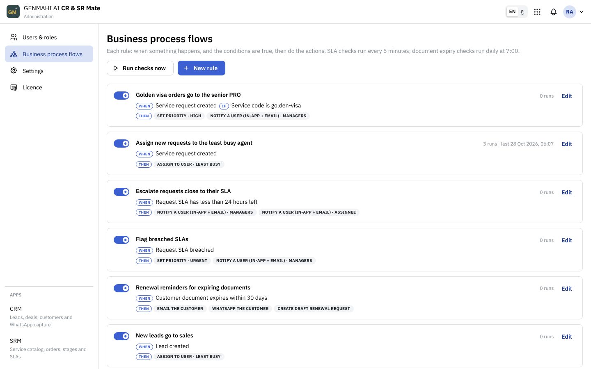Click the plus icon in New rule
Viewport: 591px width, 369px height.
click(186, 68)
